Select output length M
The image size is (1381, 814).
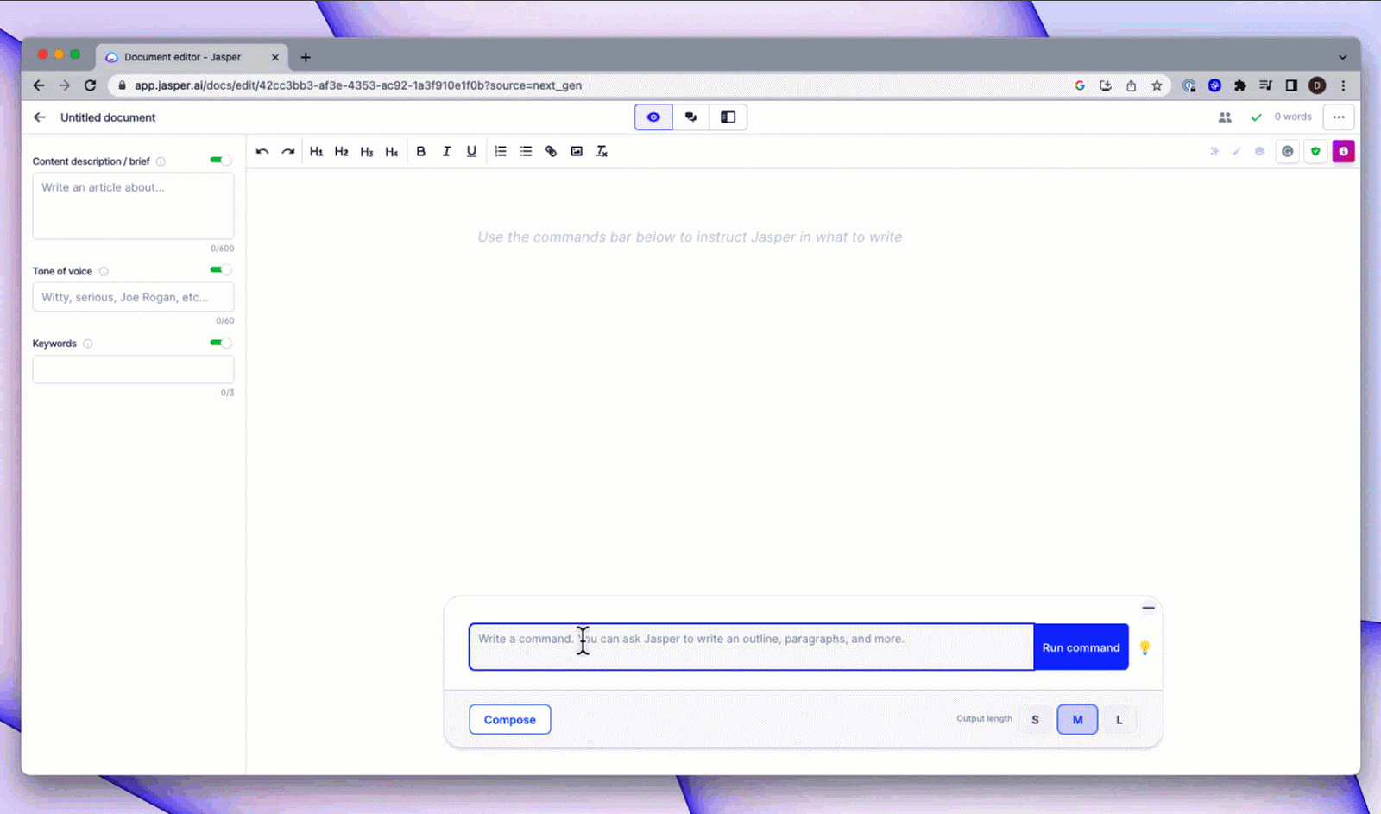(x=1077, y=719)
